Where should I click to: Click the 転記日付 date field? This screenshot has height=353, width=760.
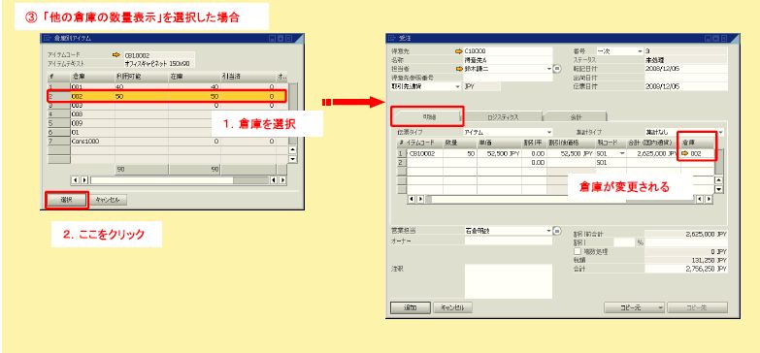(x=686, y=69)
